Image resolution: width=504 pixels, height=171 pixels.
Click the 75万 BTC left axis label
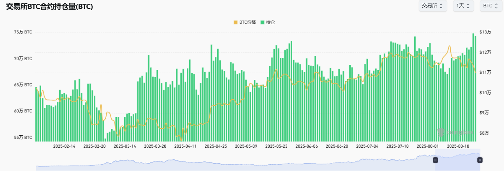pos(23,32)
